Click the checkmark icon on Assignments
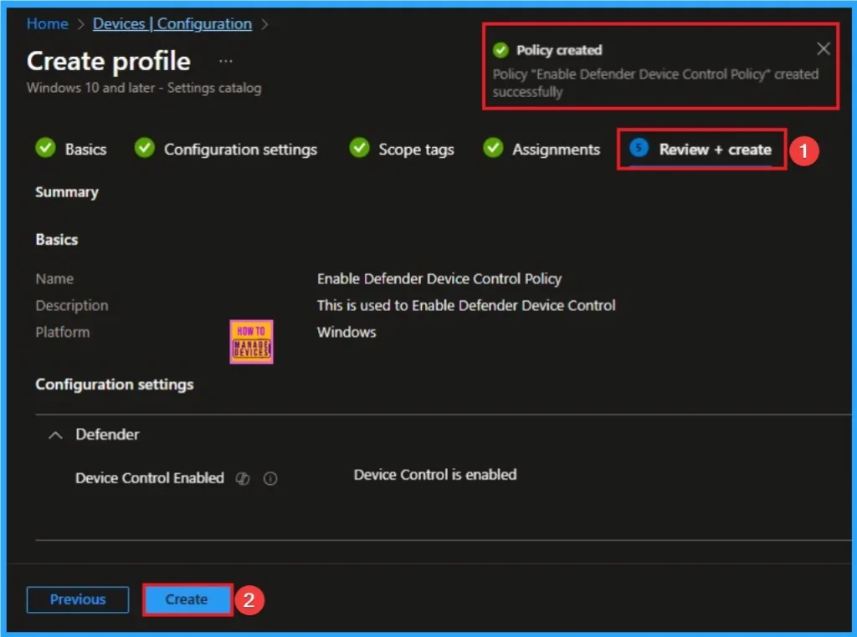This screenshot has width=857, height=637. coord(493,148)
